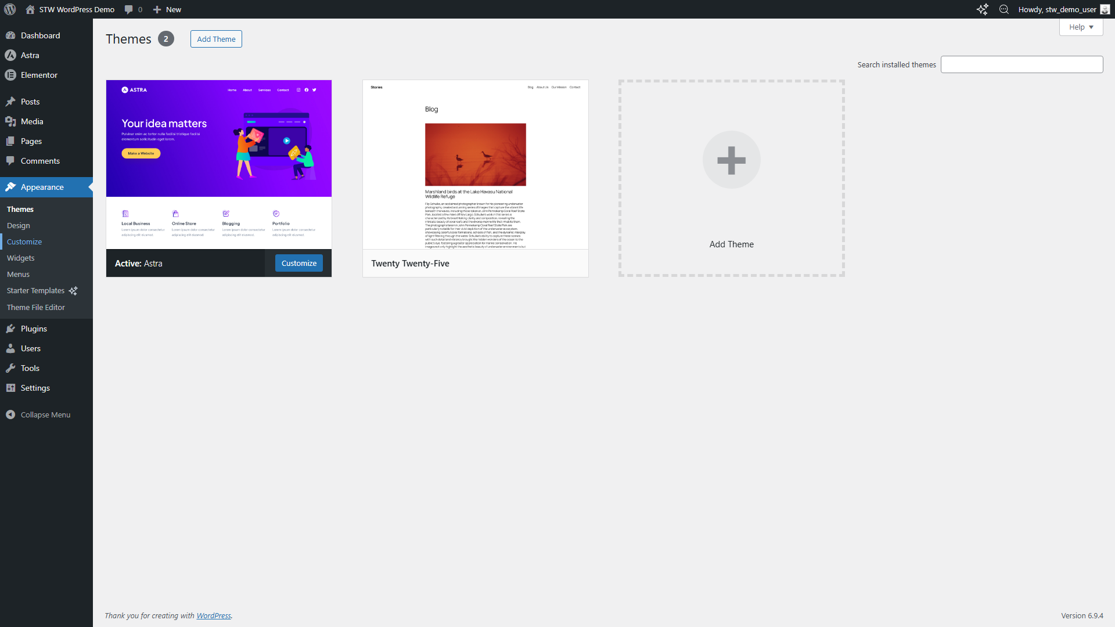Image resolution: width=1115 pixels, height=627 pixels.
Task: Open the comments bubble icon in admin bar
Action: click(129, 9)
